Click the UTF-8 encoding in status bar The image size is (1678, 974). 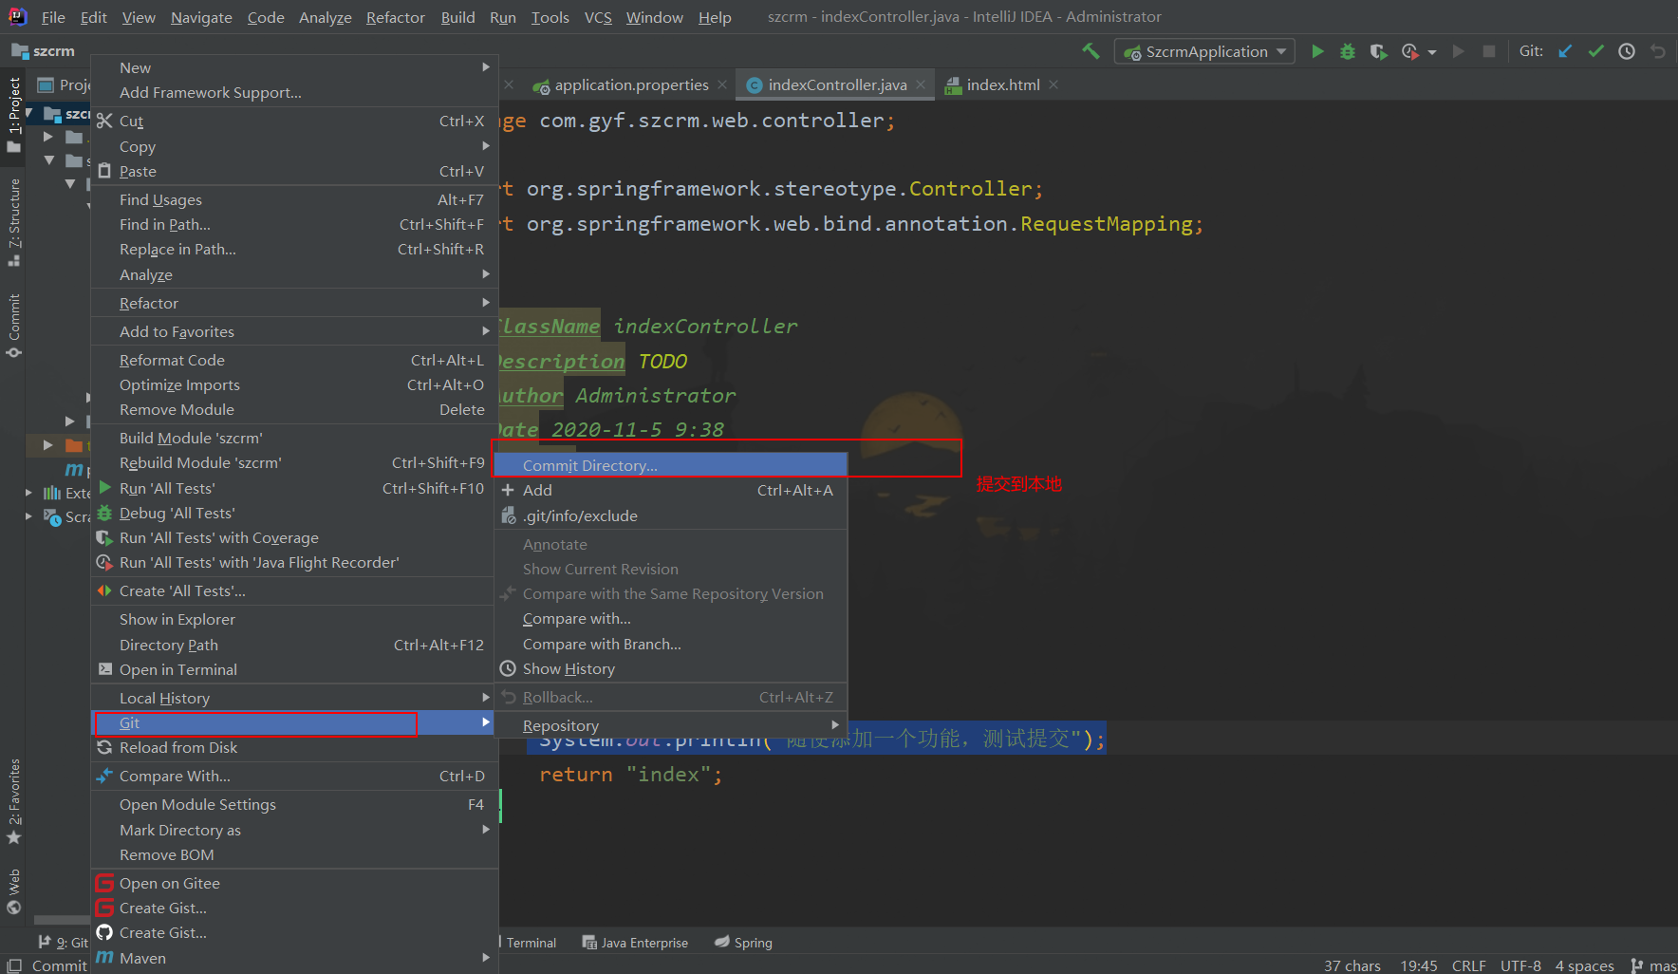coord(1520,965)
